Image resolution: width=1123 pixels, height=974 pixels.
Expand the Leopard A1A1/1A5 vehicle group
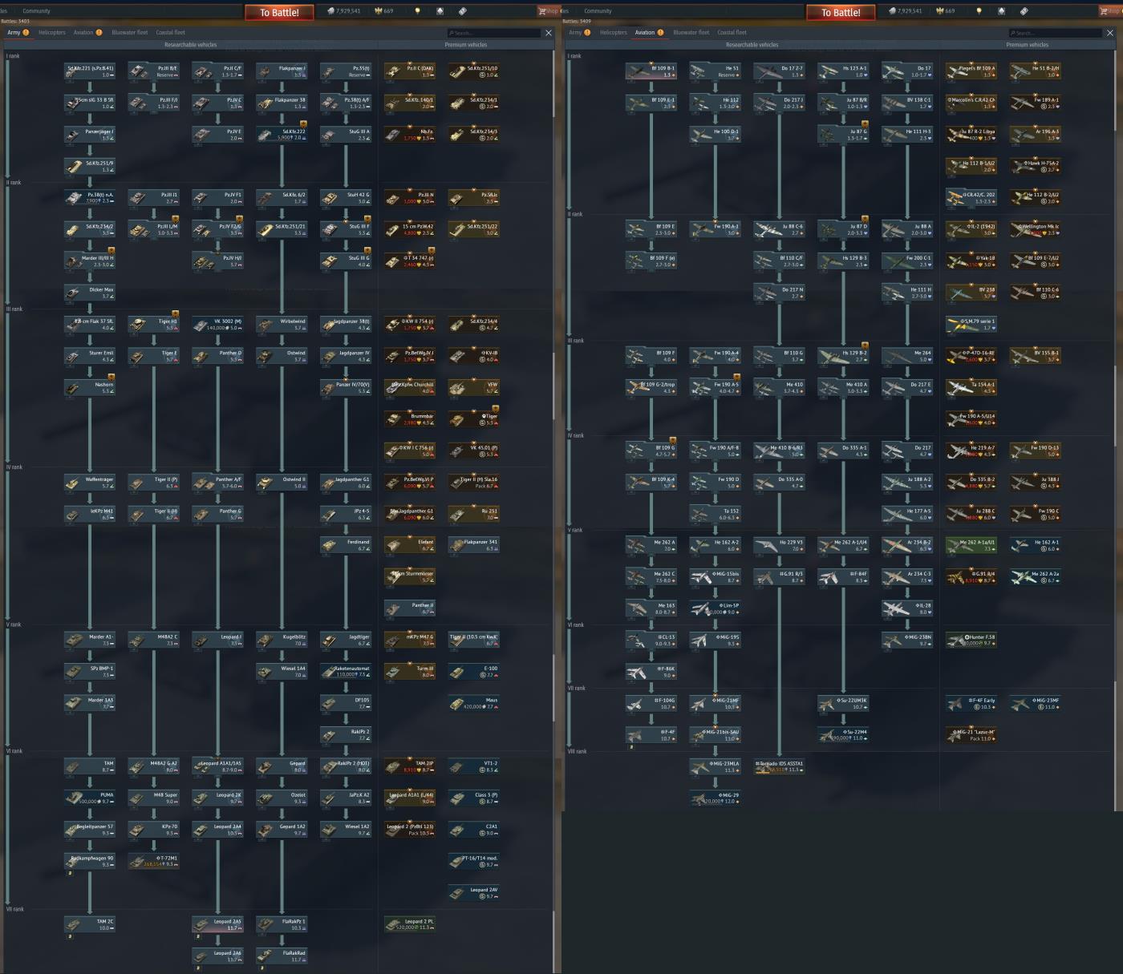point(217,766)
